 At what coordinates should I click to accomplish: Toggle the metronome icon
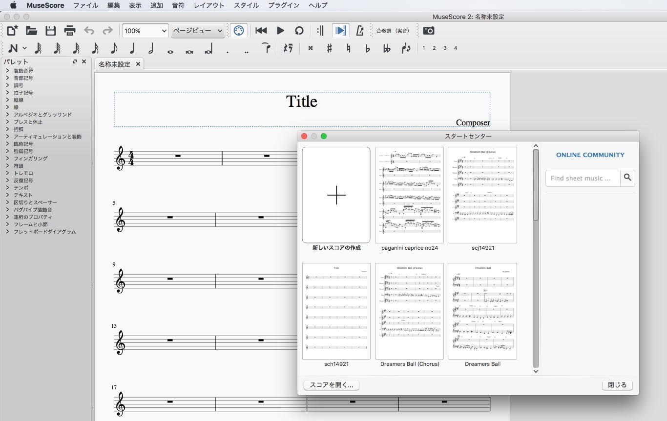(x=360, y=31)
